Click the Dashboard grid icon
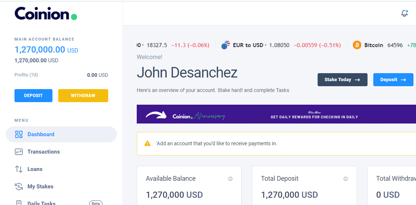 click(x=19, y=134)
